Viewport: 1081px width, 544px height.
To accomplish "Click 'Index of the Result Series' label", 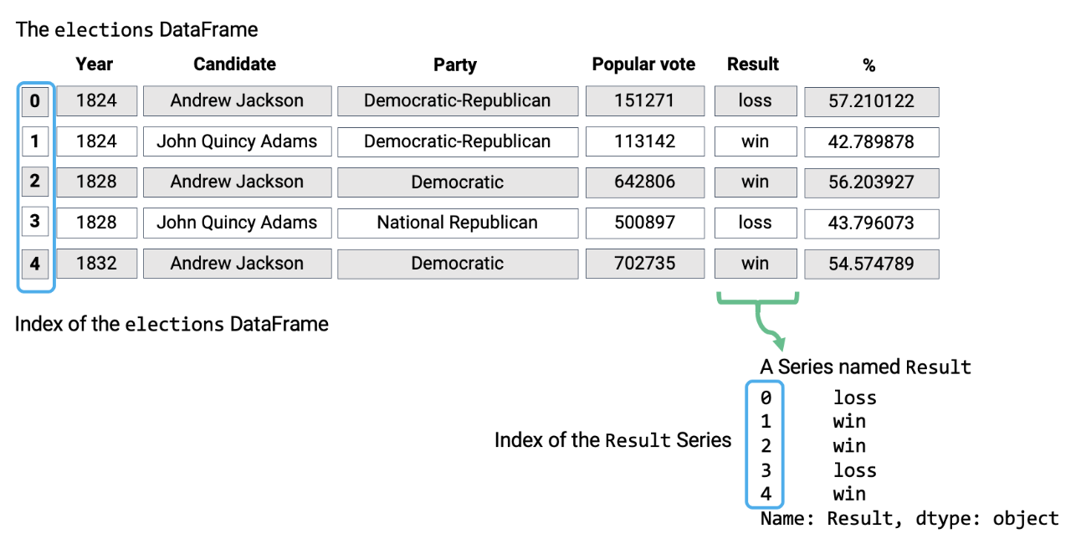I will 612,440.
